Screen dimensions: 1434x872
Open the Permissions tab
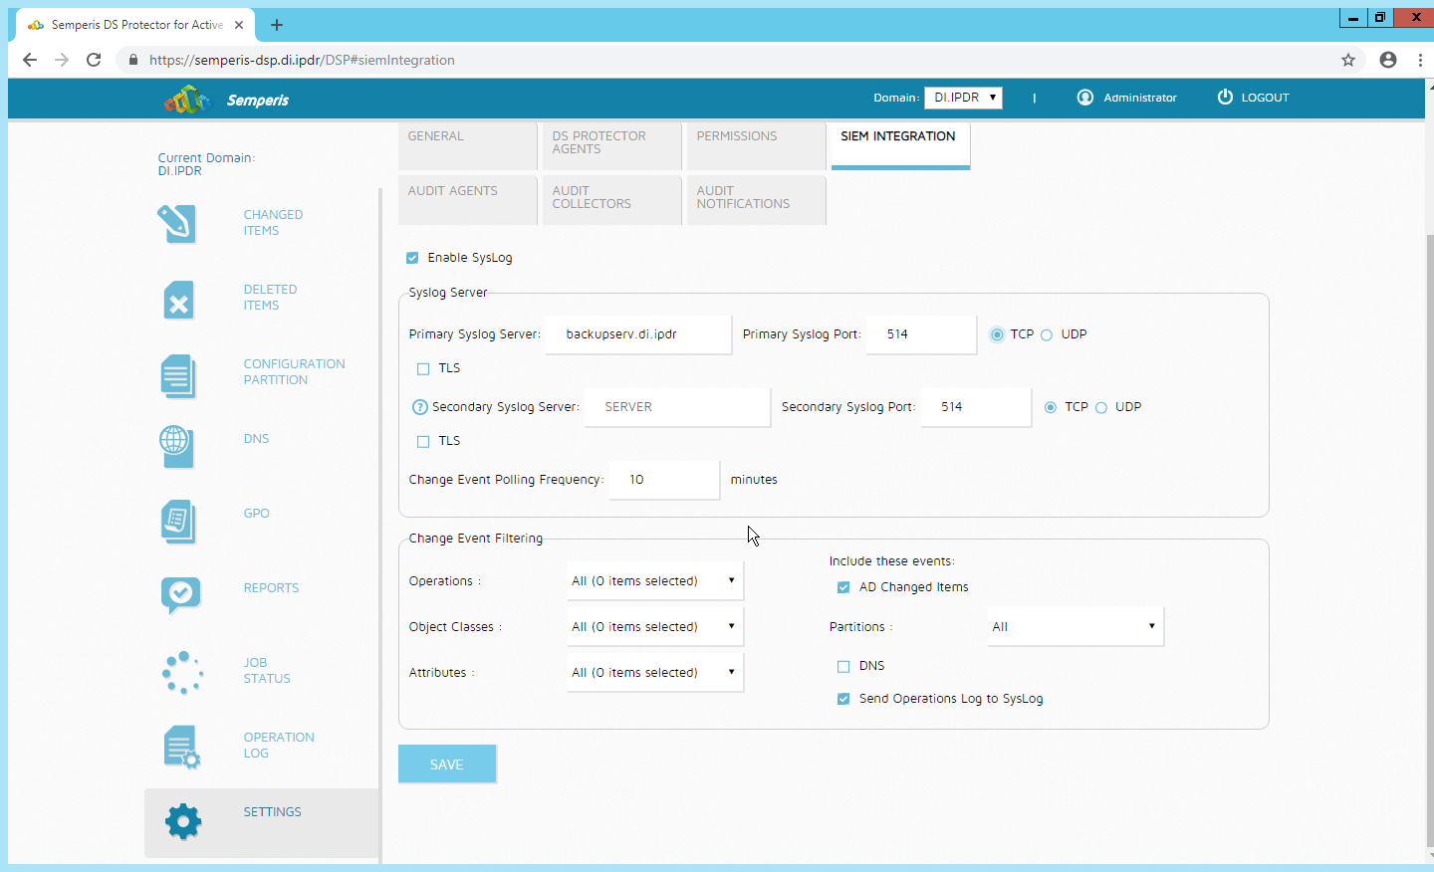point(754,145)
